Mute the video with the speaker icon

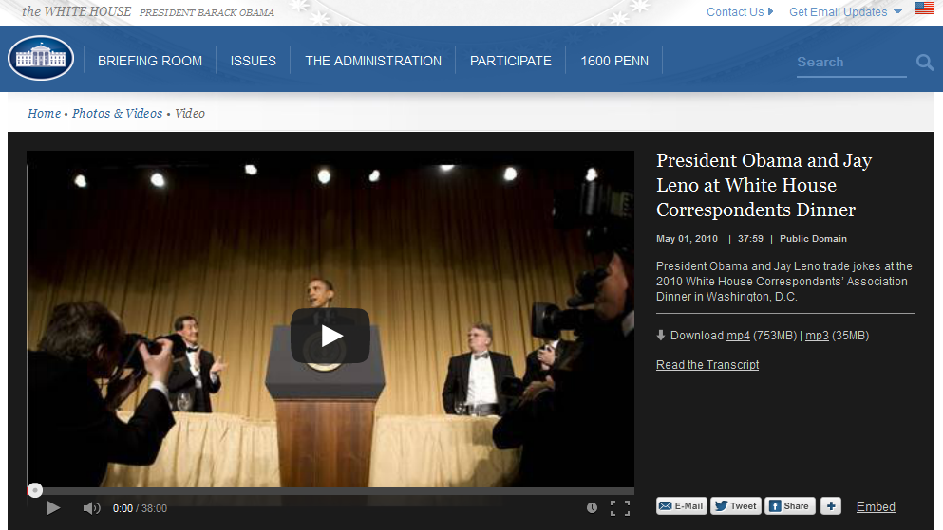click(91, 508)
